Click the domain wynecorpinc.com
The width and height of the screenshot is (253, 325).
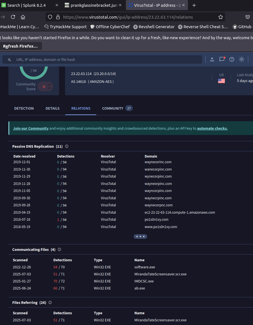[158, 176]
